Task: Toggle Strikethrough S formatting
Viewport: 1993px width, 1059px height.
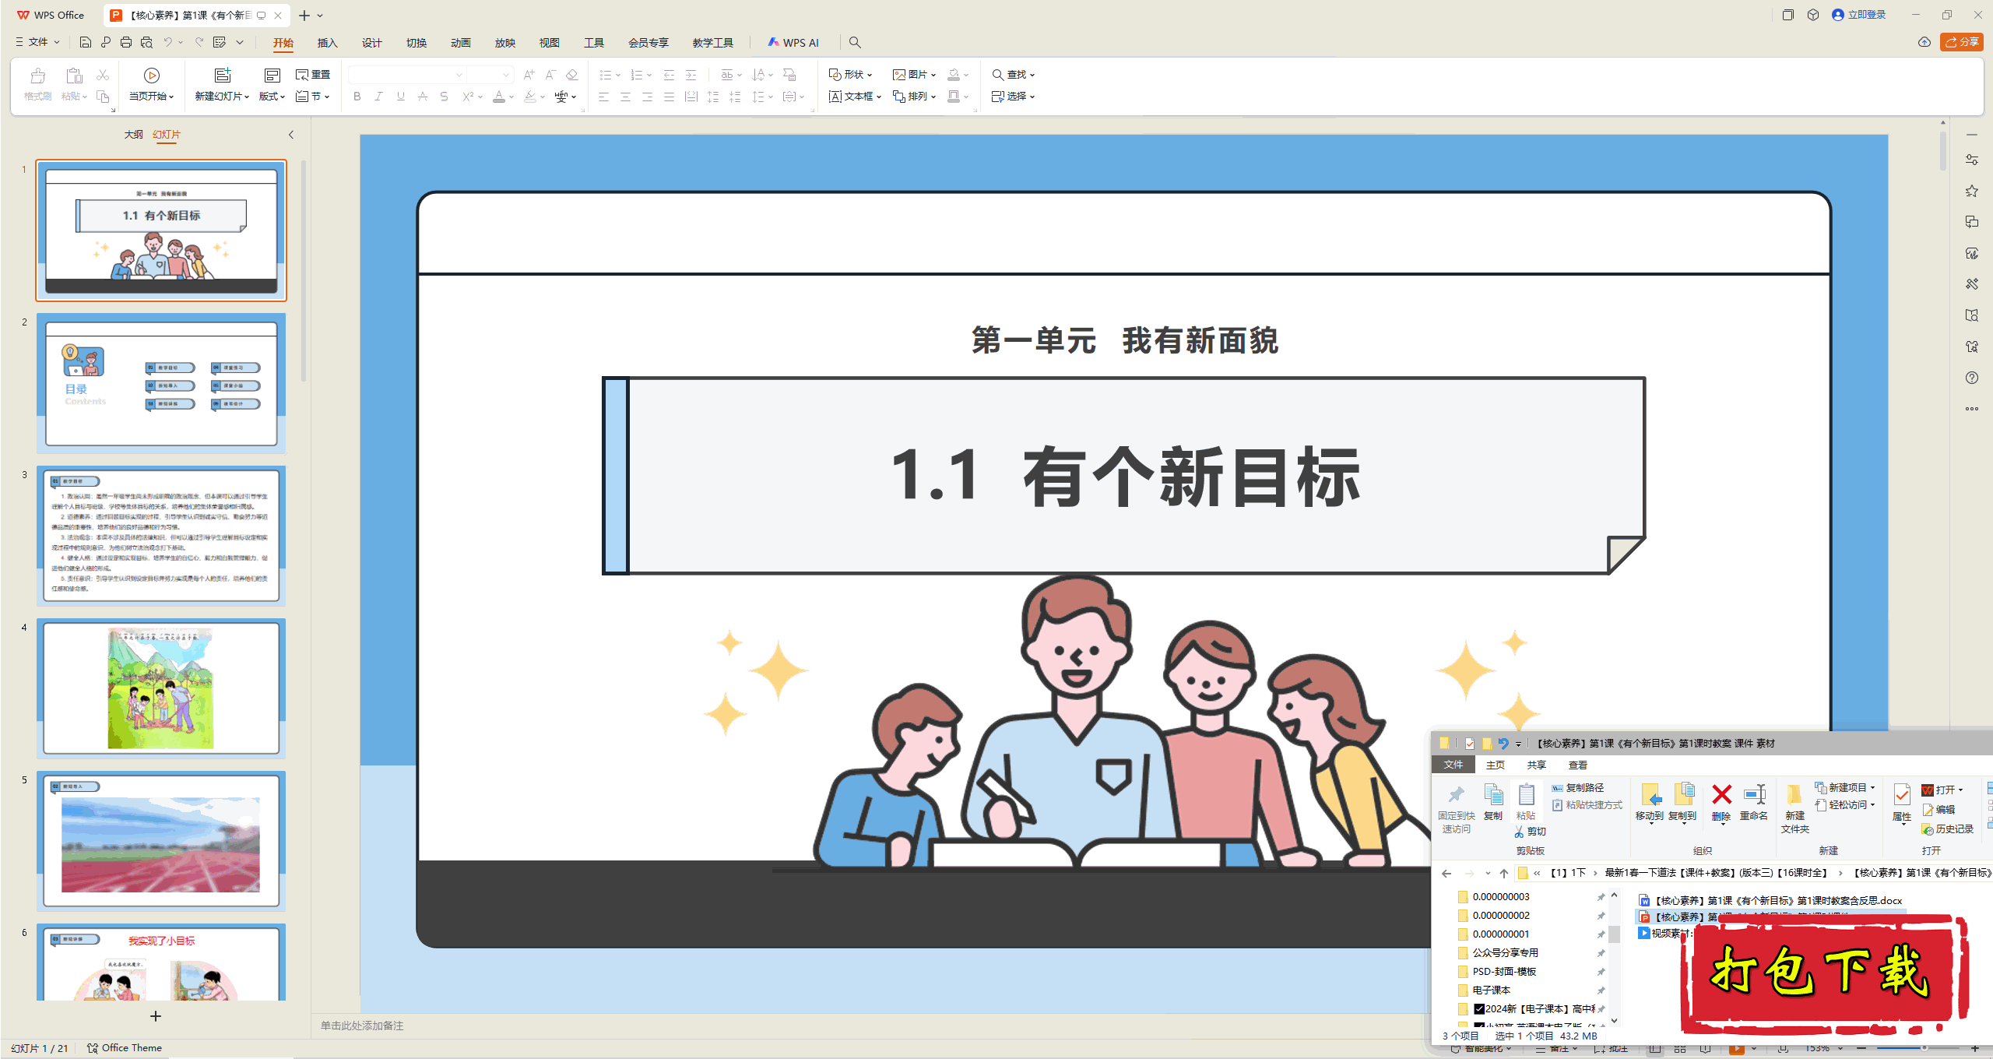Action: (444, 97)
